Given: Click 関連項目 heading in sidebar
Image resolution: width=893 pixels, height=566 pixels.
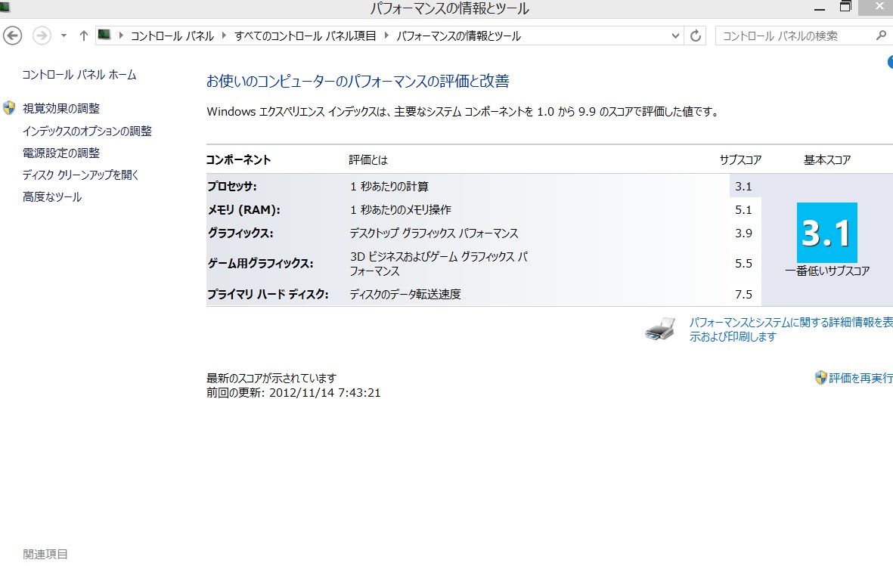Looking at the screenshot, I should click(x=45, y=554).
